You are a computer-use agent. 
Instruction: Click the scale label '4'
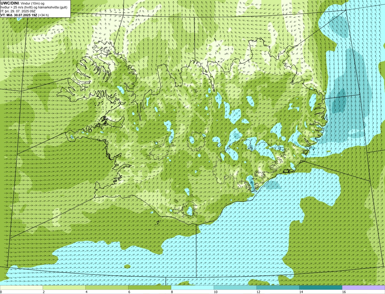point(86,292)
